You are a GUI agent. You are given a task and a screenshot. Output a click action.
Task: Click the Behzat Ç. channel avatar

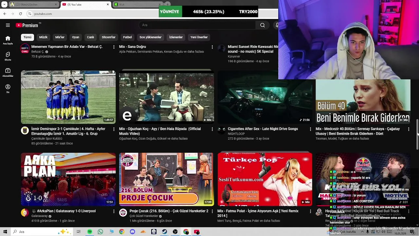(x=25, y=49)
